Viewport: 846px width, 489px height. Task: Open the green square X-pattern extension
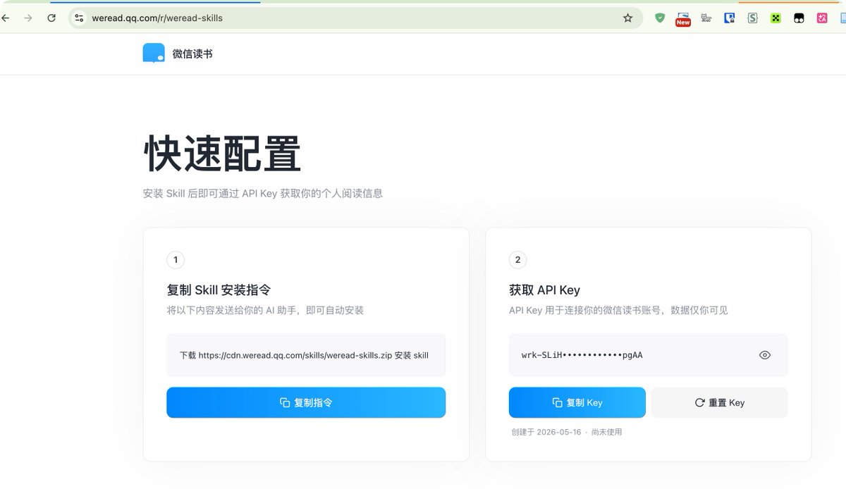[x=775, y=18]
